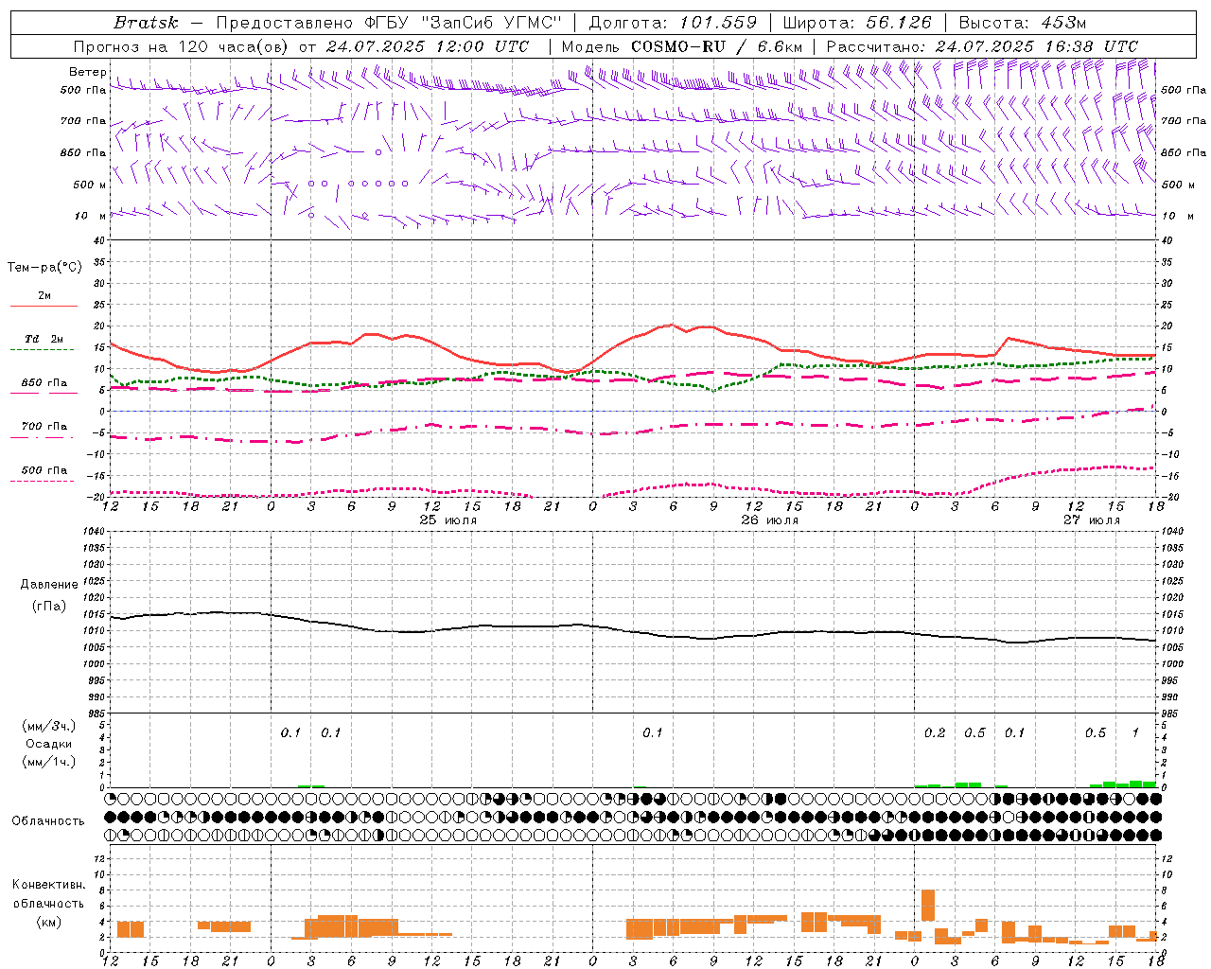Screen dimensions: 1211x969
Task: Select the precipitation amount value 1
Action: coord(1135,732)
